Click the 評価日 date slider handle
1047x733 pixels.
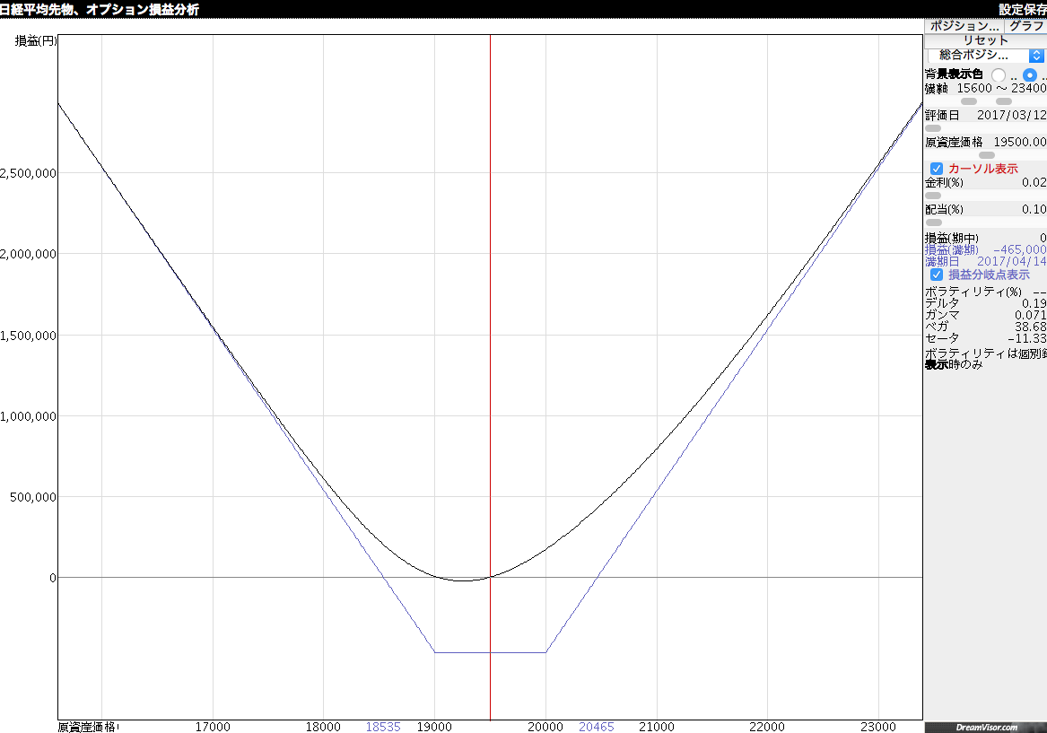933,128
